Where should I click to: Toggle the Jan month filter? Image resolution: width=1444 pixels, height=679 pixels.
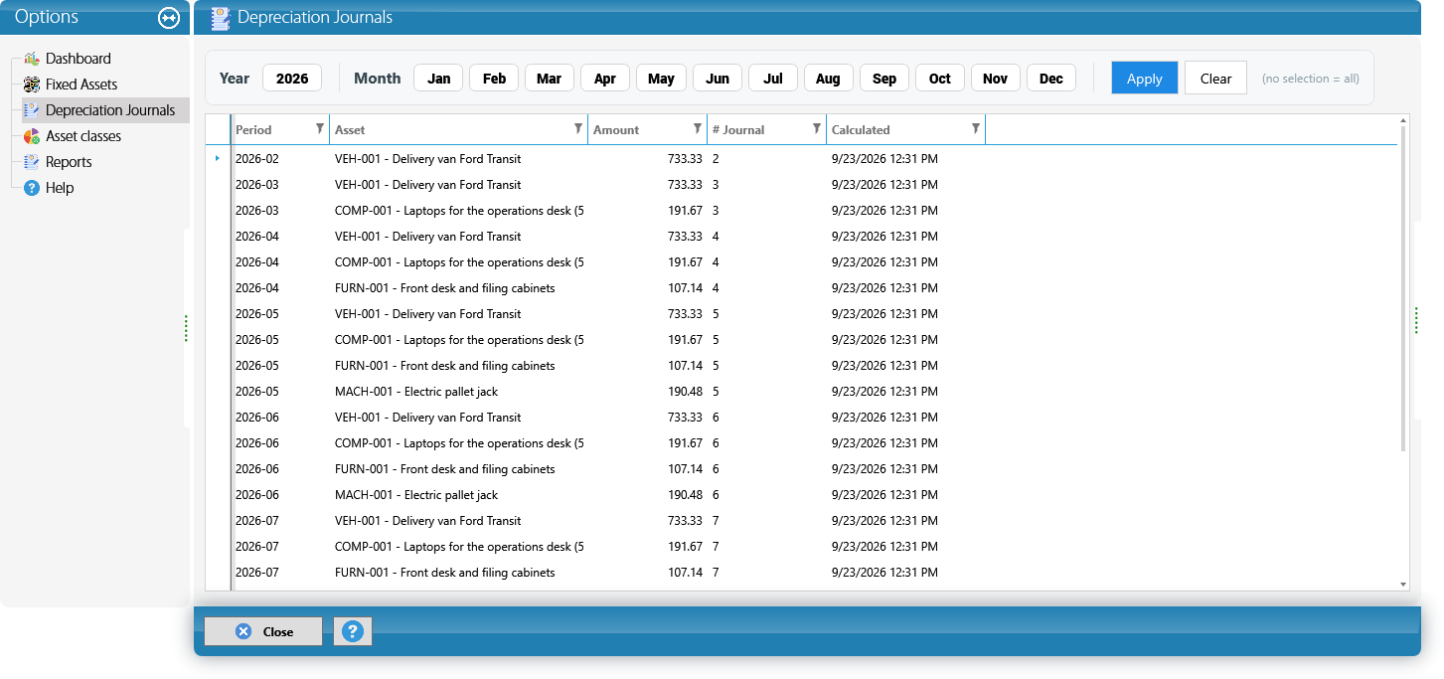(438, 79)
